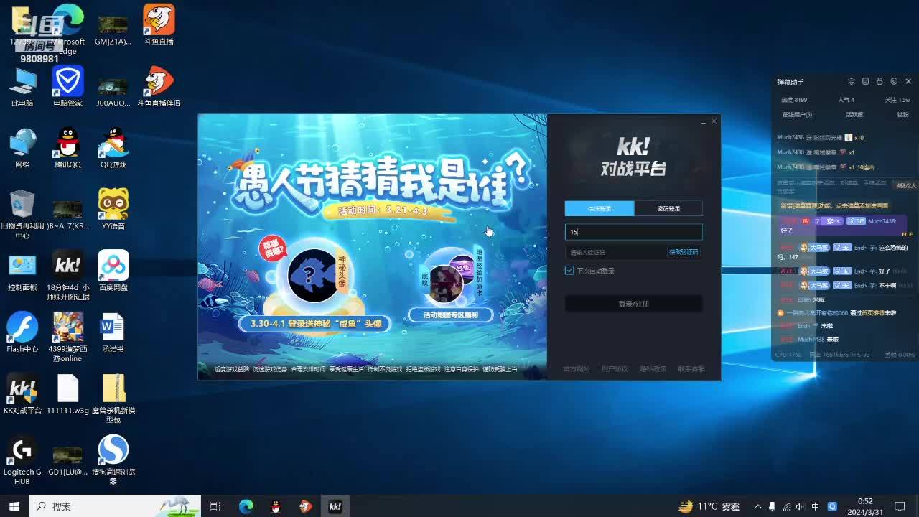919x517 pixels.
Task: Select the 18分钟4d video file icon
Action: [x=67, y=276]
